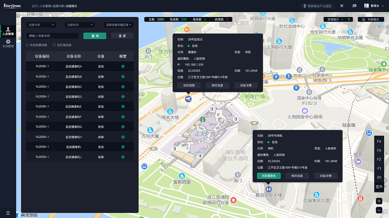Click 设备详情 in 28号监控点 popup

pyautogui.click(x=246, y=85)
